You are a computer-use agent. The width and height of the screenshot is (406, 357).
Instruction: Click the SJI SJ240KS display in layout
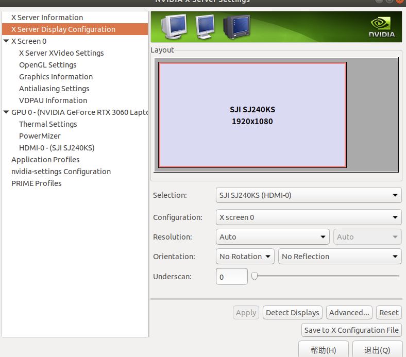[252, 115]
